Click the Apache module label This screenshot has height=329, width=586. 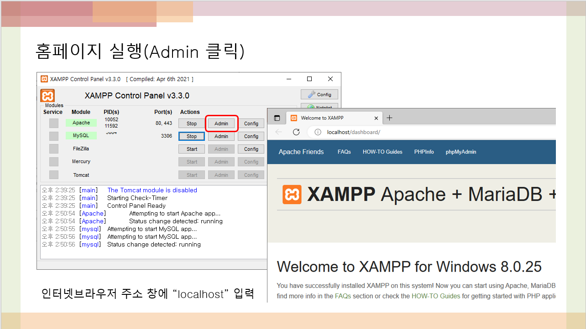pyautogui.click(x=81, y=123)
